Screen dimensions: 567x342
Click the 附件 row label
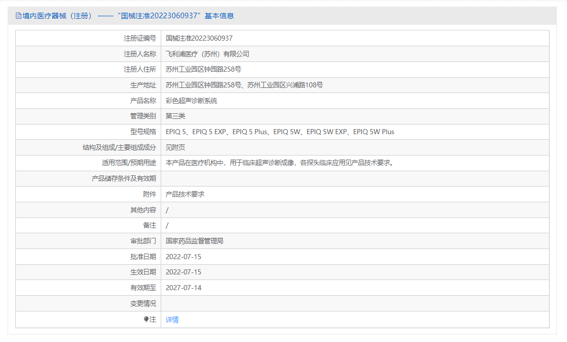[x=150, y=194]
